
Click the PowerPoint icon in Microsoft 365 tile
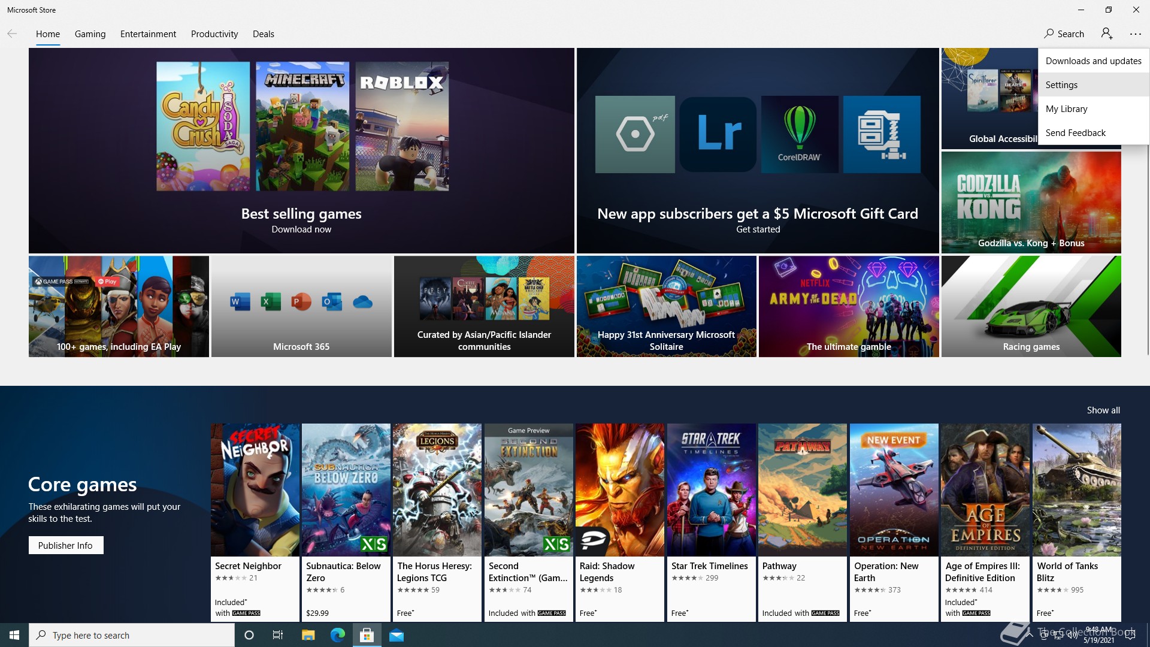click(x=301, y=301)
